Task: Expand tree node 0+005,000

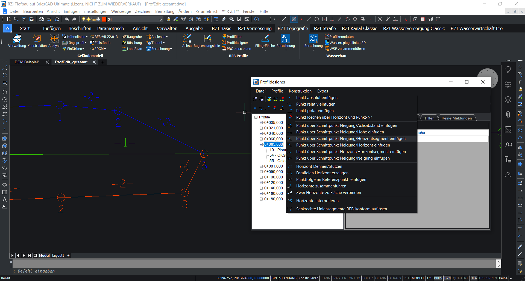Action: point(261,122)
